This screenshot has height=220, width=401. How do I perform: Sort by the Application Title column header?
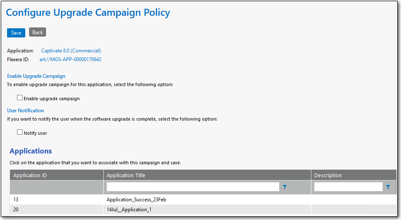(126, 175)
